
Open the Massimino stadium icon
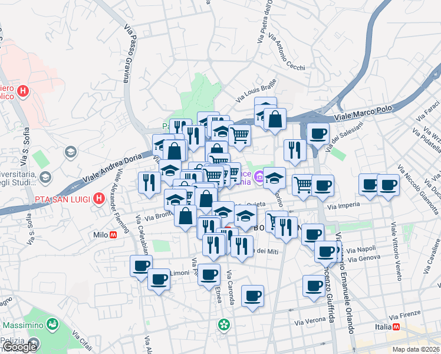click(x=52, y=324)
